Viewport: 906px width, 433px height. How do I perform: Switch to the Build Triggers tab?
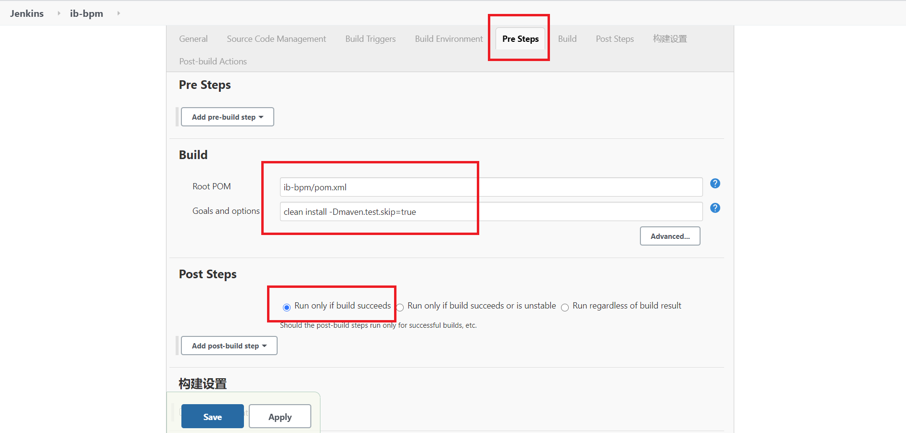click(x=370, y=39)
